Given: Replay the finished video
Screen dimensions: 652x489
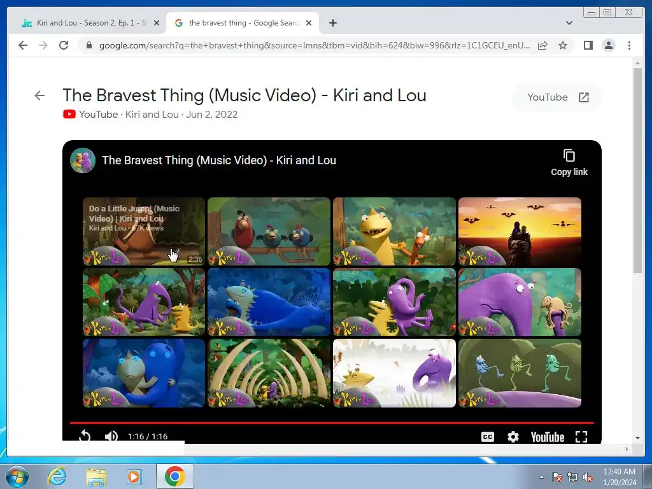Looking at the screenshot, I should [85, 436].
